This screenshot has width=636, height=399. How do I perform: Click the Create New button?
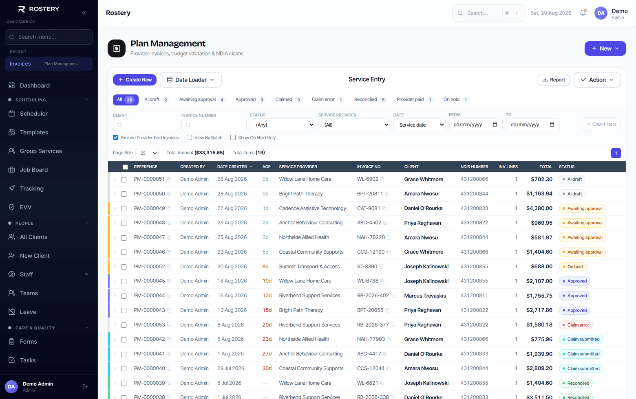pos(135,80)
